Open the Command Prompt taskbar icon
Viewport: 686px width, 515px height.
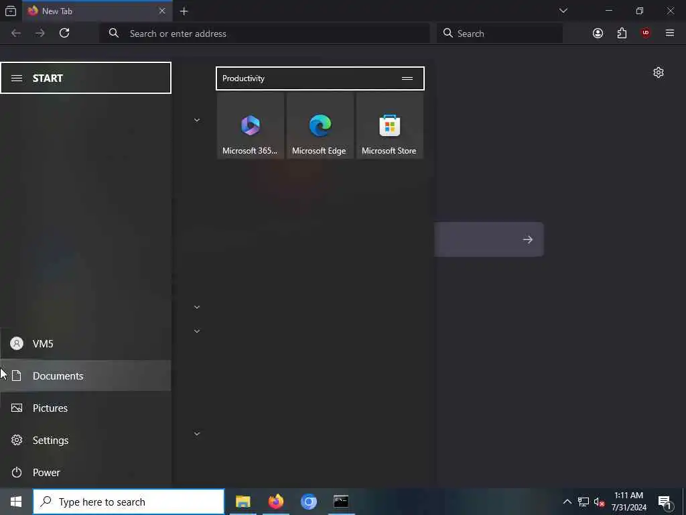pos(341,502)
